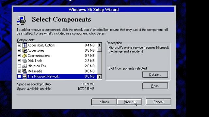Click the Windows 95 Setup Wizard title bar
This screenshot has width=209, height=117.
[x=94, y=9]
